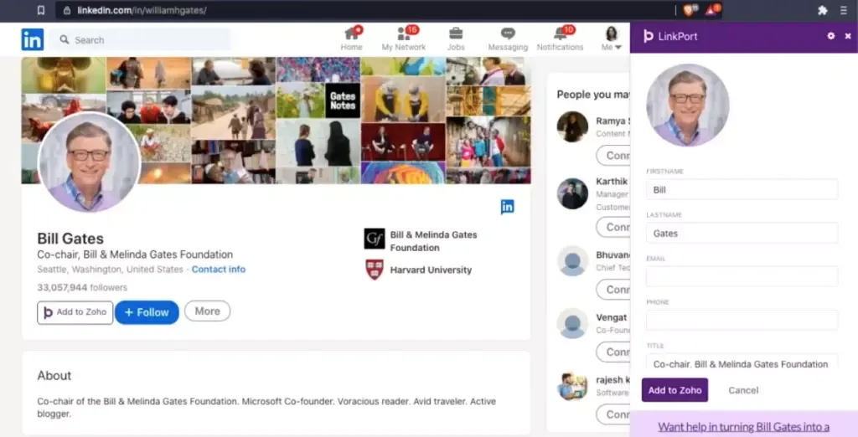Viewport: 858px width, 437px height.
Task: Click the Brave Shields icon in address bar
Action: pyautogui.click(x=689, y=10)
